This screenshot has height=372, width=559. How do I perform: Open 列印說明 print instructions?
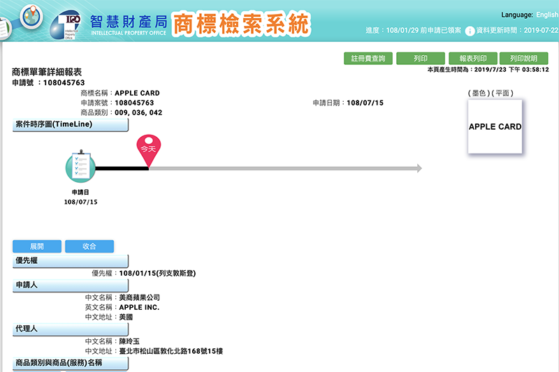pyautogui.click(x=523, y=59)
